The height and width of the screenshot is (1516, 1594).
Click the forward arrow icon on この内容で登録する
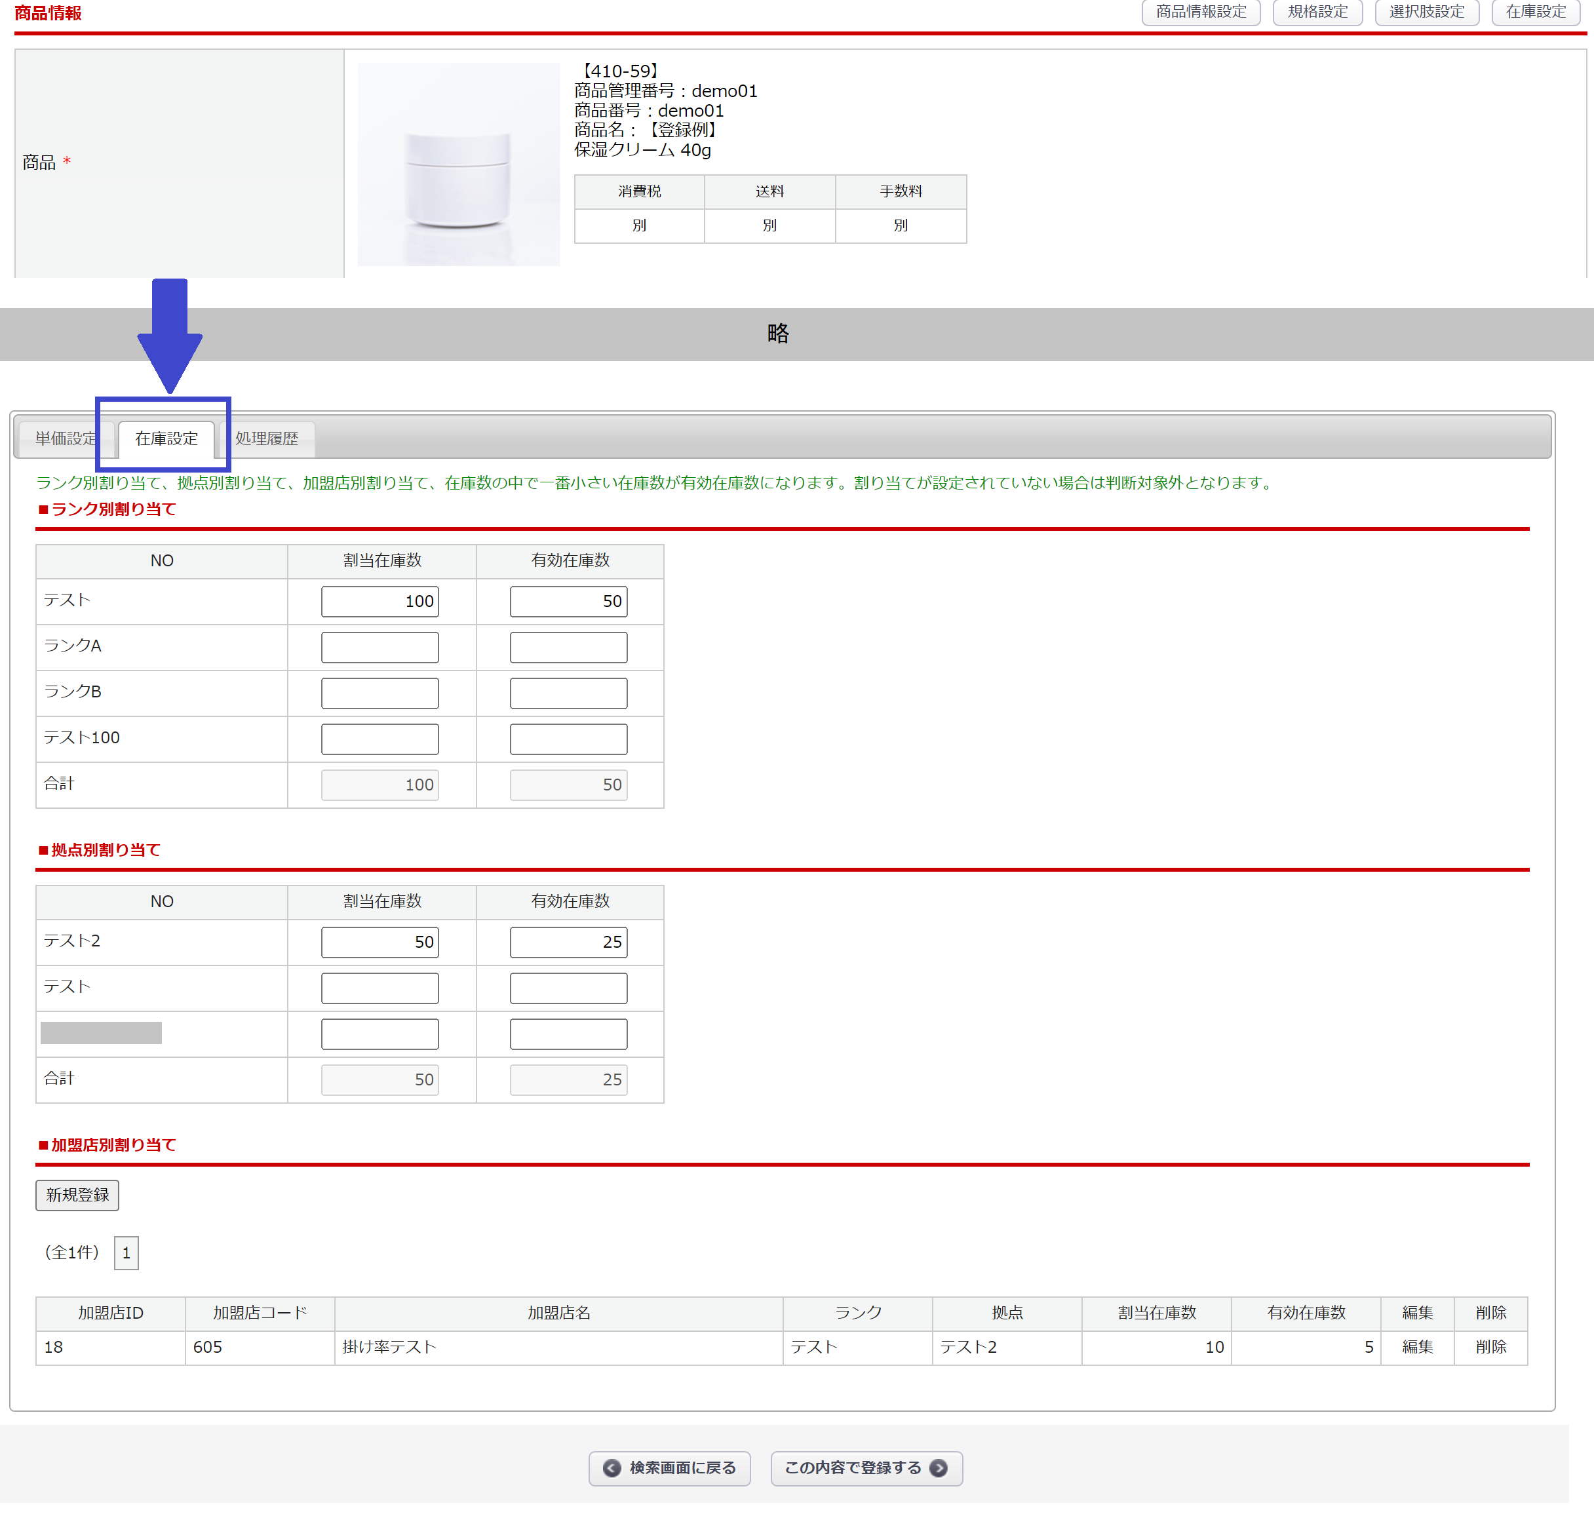click(939, 1468)
